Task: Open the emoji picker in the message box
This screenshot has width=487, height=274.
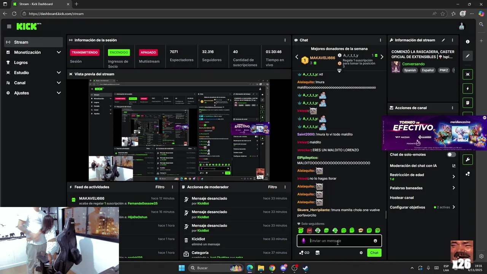Action: coord(376,241)
